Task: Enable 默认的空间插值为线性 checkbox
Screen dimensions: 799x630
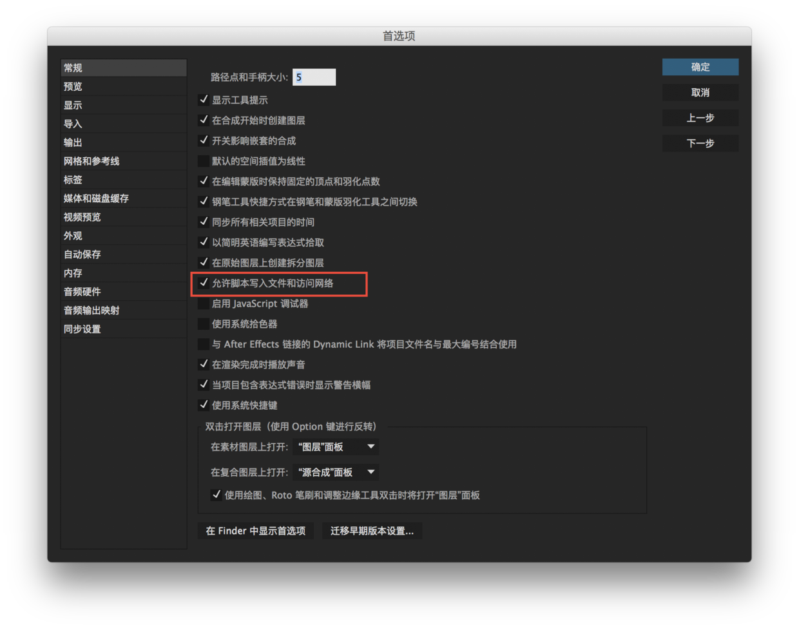Action: 204,161
